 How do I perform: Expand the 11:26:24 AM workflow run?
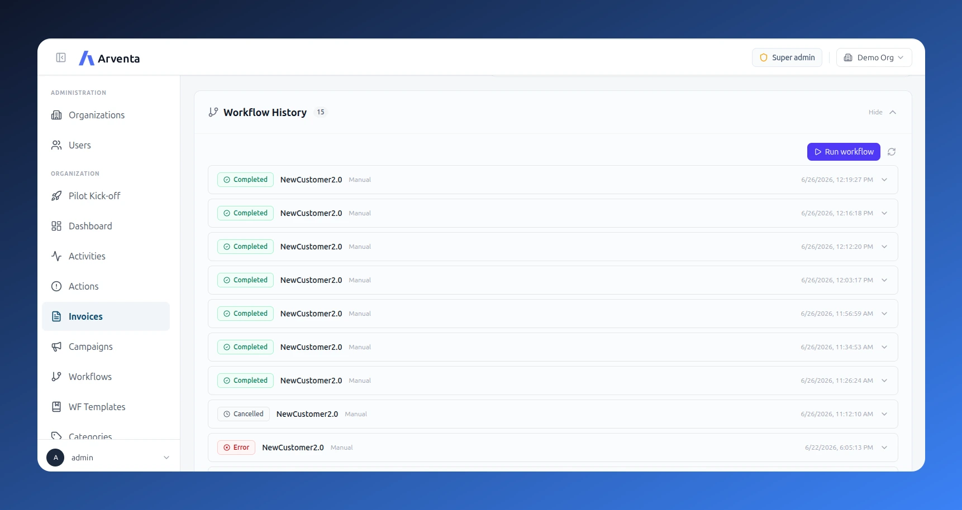pyautogui.click(x=884, y=381)
